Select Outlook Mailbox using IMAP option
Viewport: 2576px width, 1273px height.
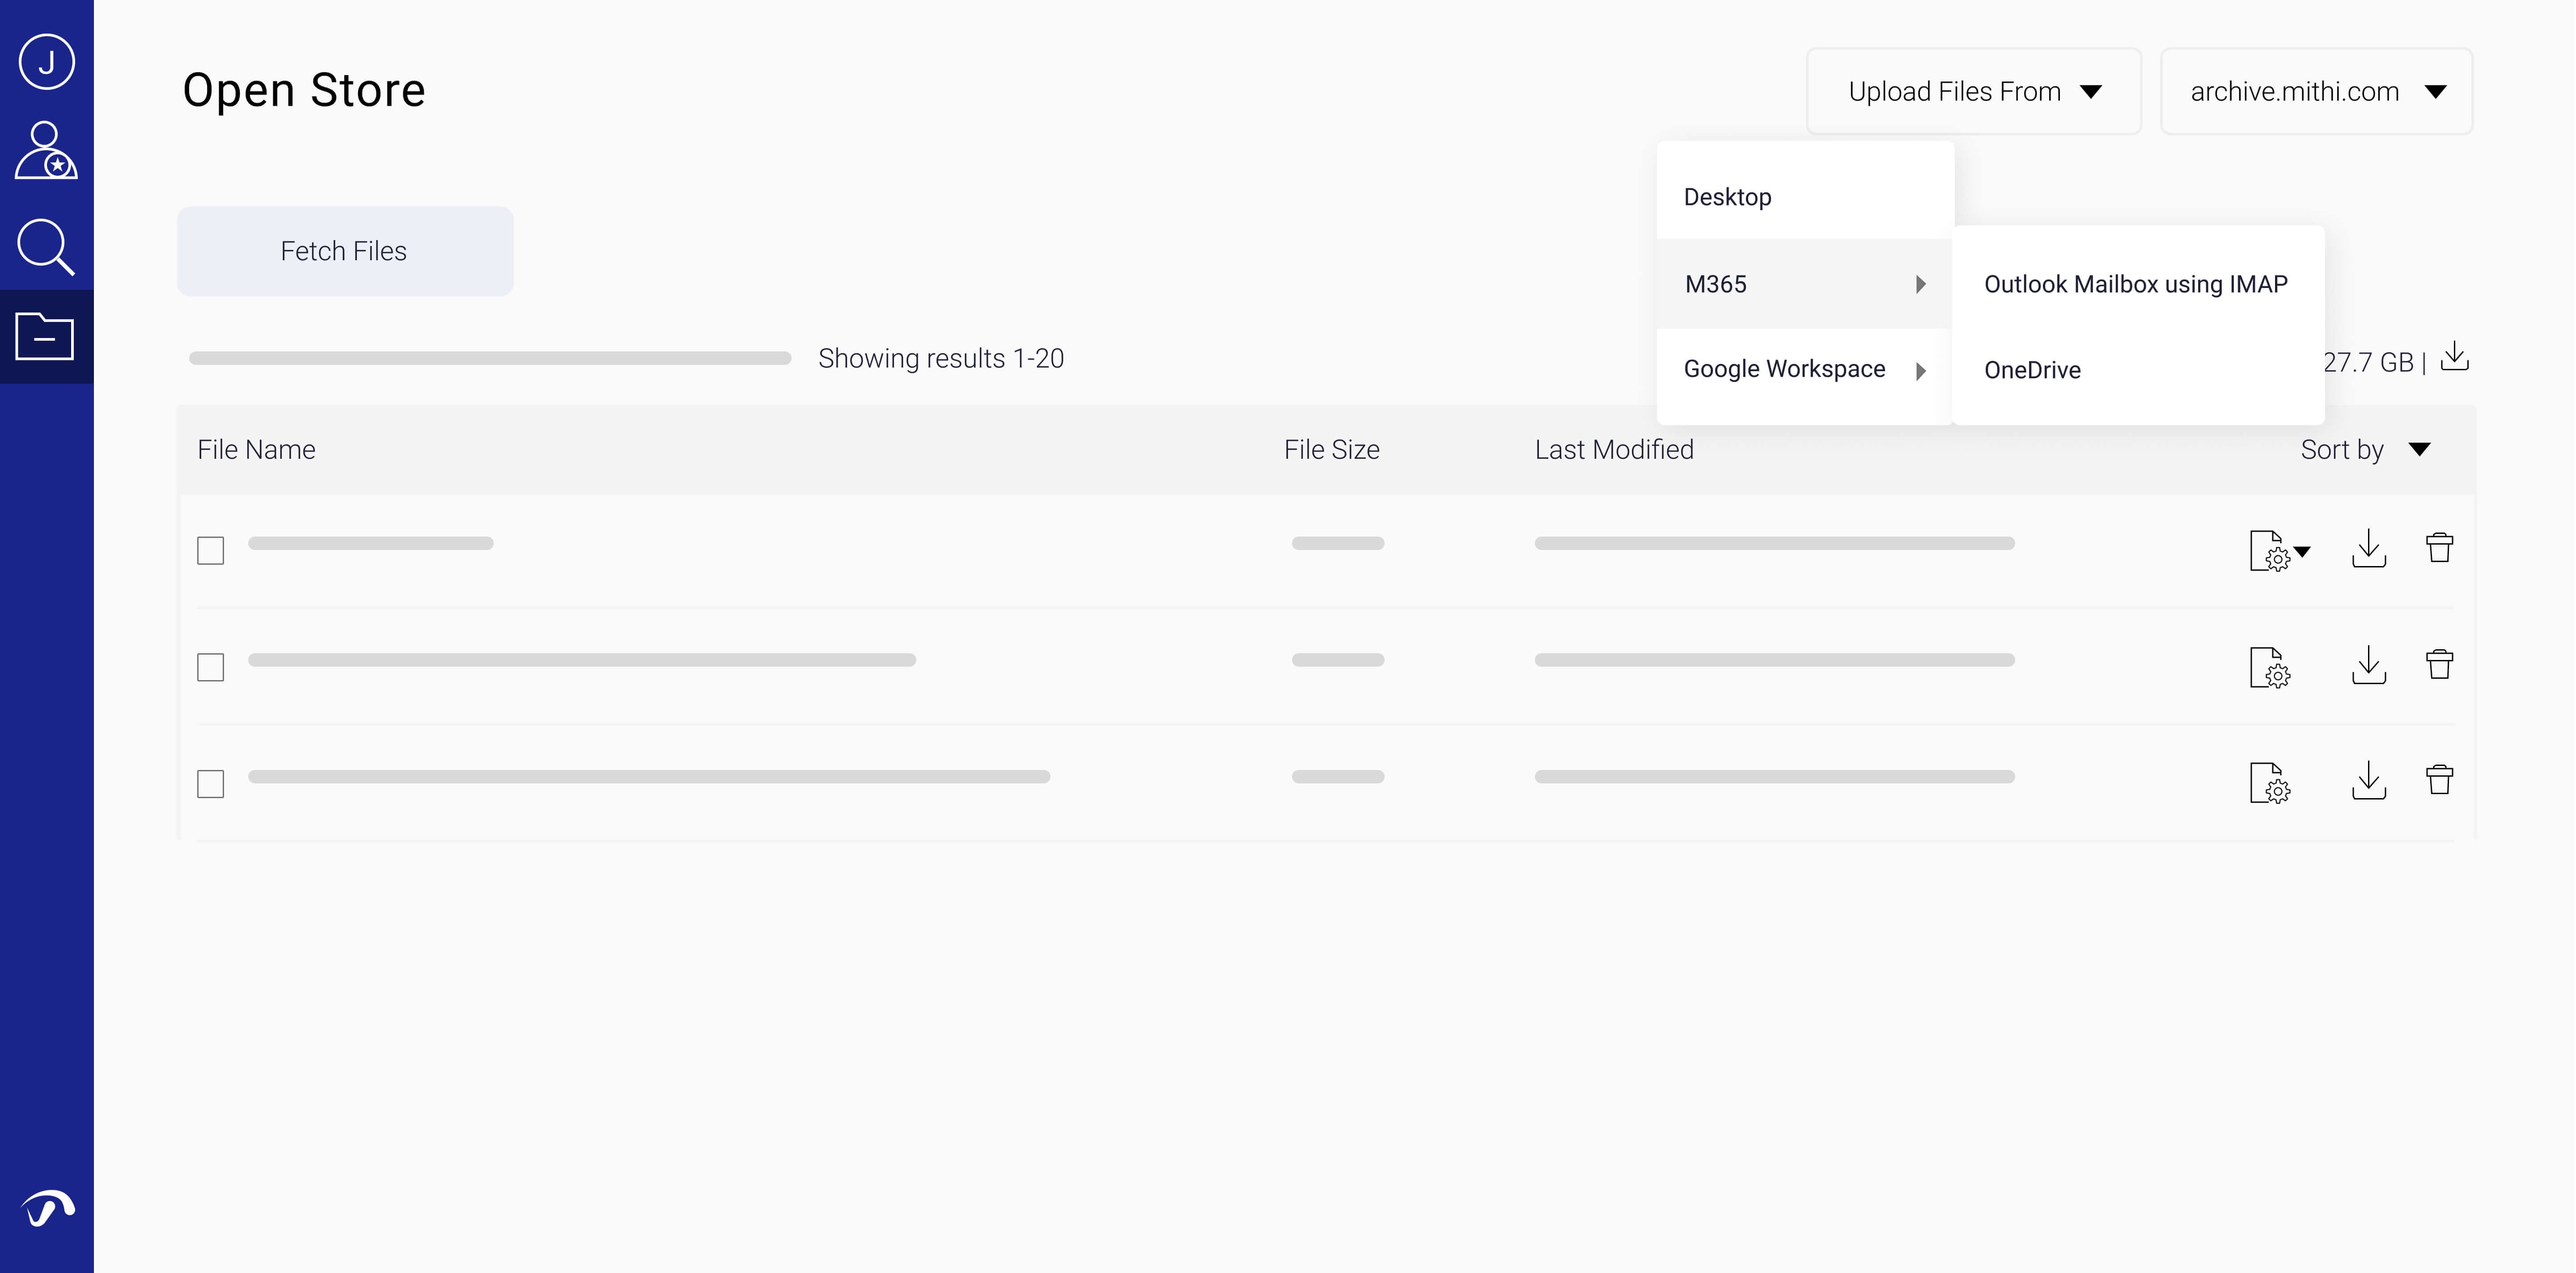(x=2135, y=284)
